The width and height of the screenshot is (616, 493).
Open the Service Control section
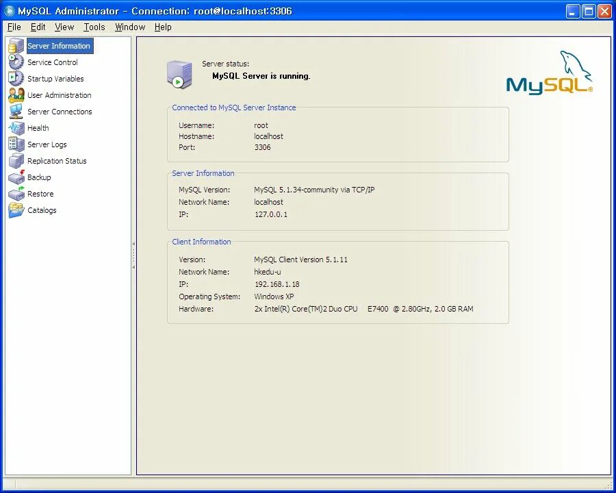(x=53, y=62)
